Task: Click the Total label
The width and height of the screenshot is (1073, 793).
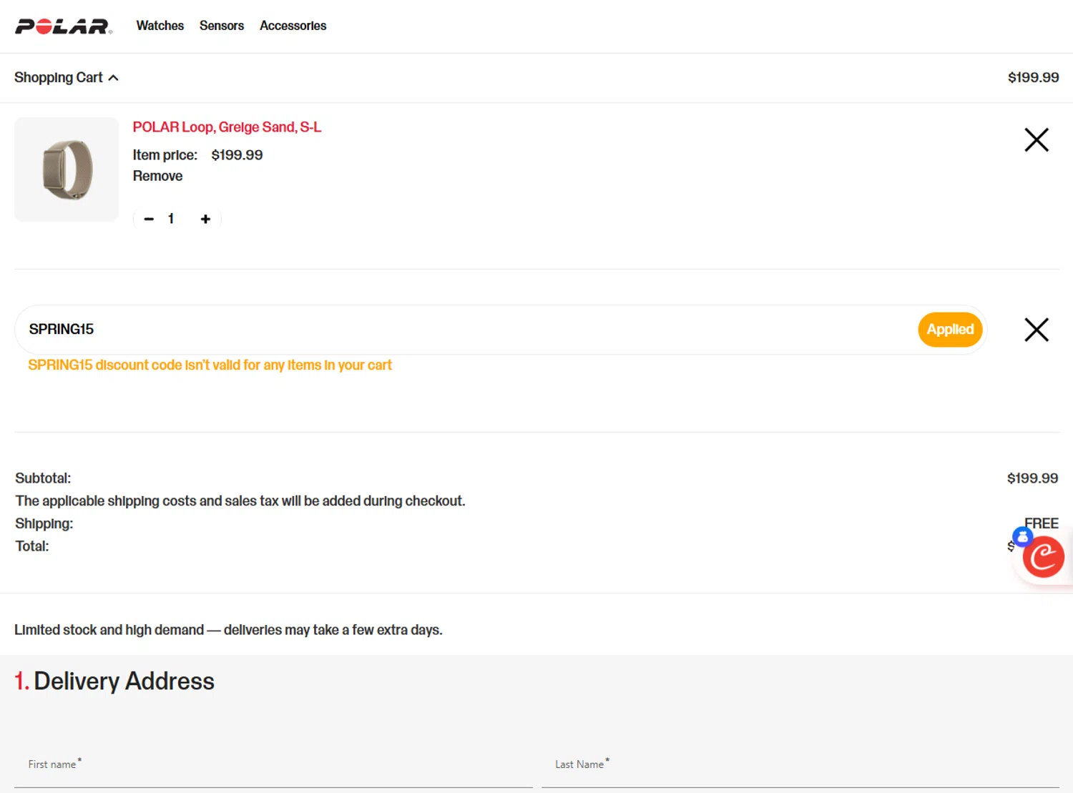Action: coord(32,546)
